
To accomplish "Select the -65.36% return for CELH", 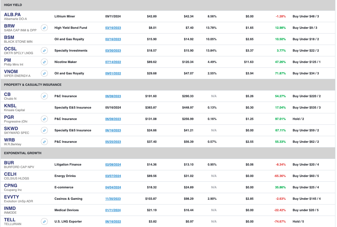I will coord(280,176).
